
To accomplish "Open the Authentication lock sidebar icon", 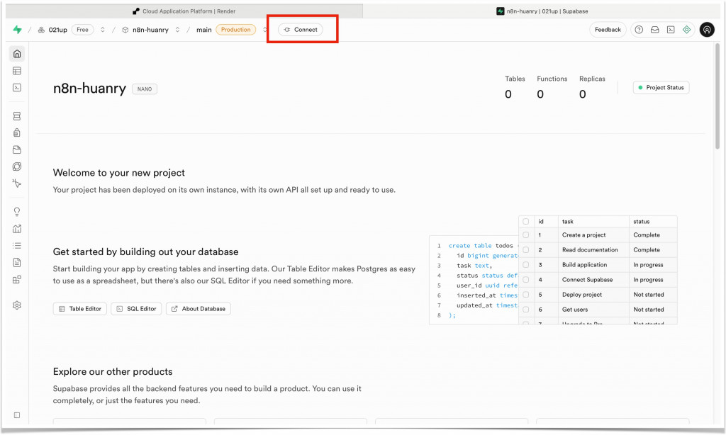I will point(17,132).
